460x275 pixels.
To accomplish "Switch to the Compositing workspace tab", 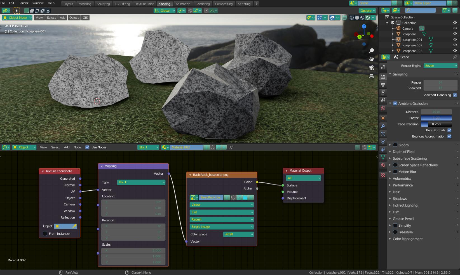I will pos(224,4).
